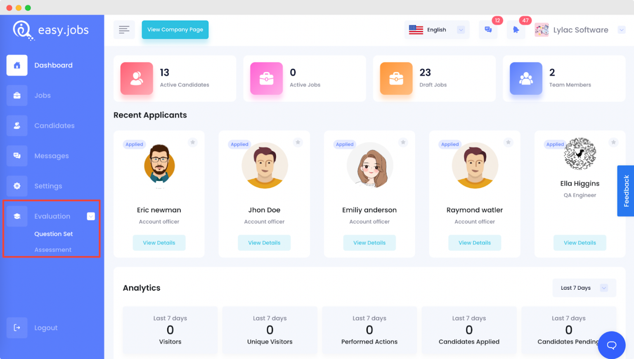Click the View Company Page button
The image size is (634, 359).
tap(175, 30)
